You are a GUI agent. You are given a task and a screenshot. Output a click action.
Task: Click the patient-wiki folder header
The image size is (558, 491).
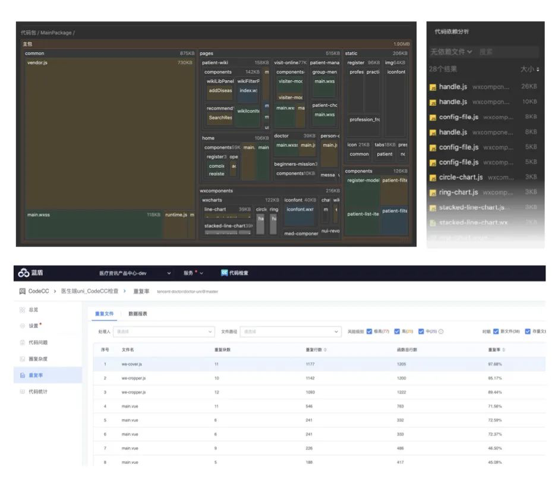pos(235,62)
